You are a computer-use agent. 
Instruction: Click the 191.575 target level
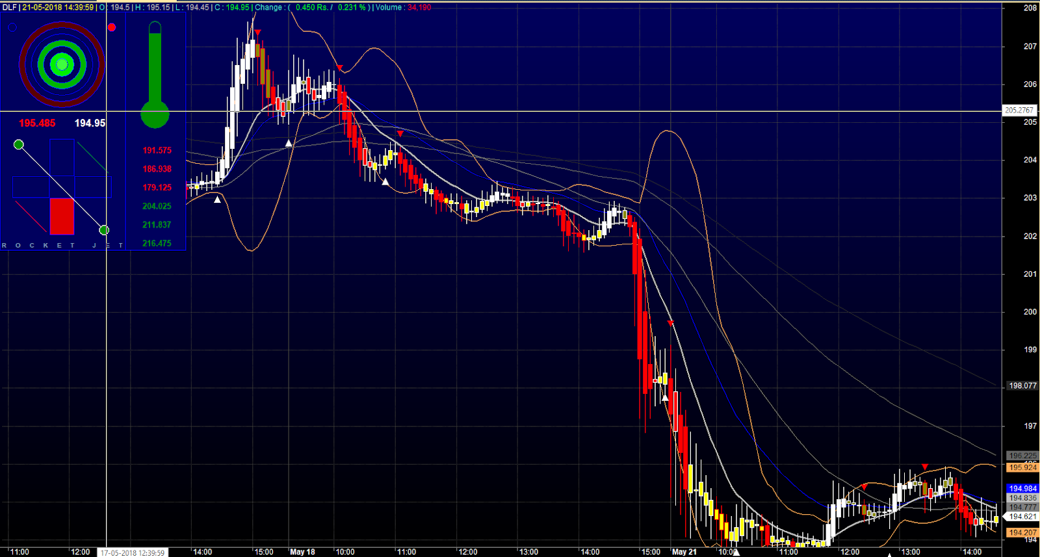(157, 150)
